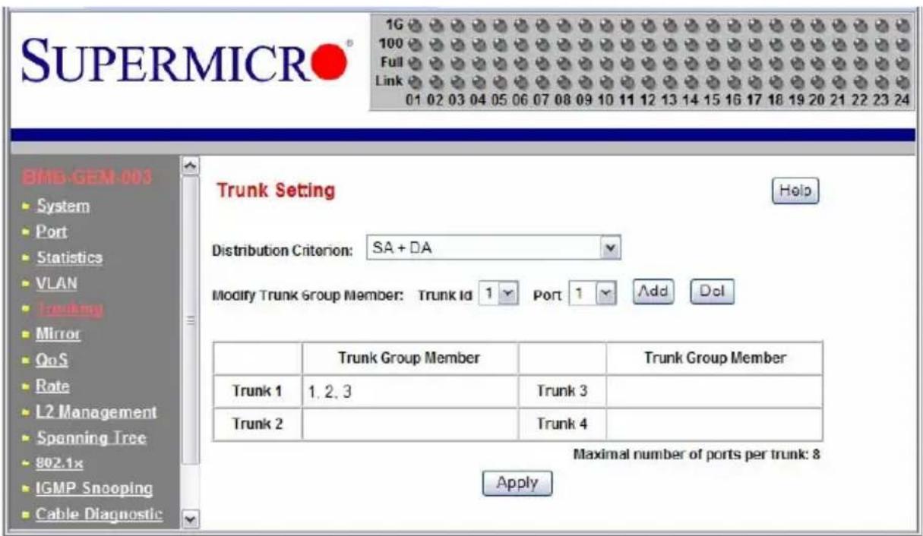This screenshot has width=923, height=536.
Task: Open the Port number dropdown
Action: 592,292
